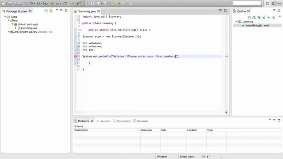Screen dimensions: 283x159
Task: Collapse the src folder node
Action: pos(9,20)
